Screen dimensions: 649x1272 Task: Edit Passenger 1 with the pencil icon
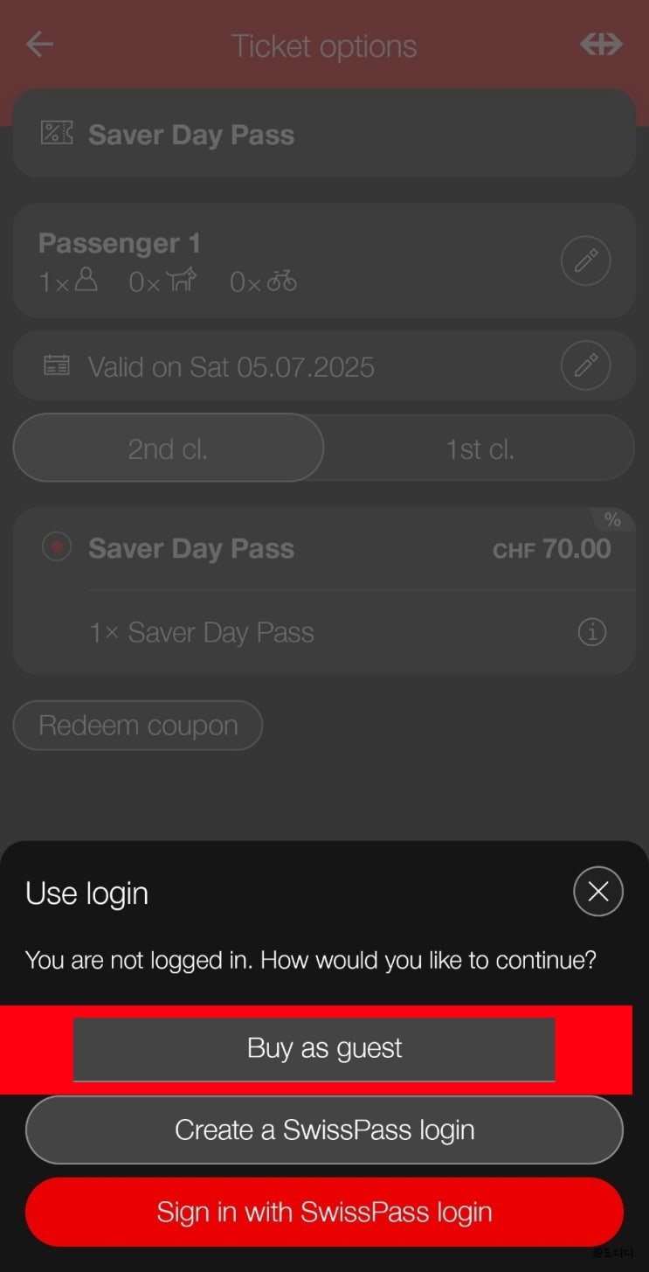pyautogui.click(x=585, y=261)
